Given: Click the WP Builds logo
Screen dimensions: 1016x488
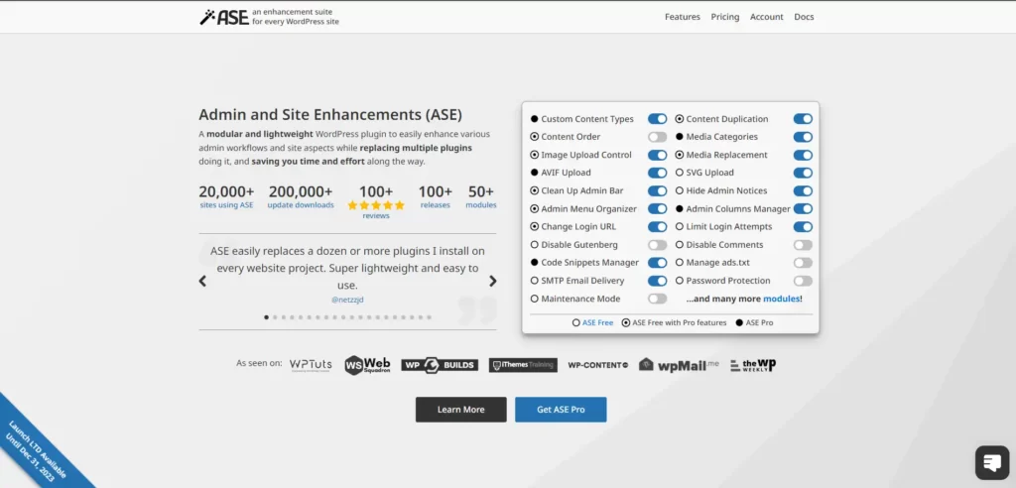Looking at the screenshot, I should [x=440, y=365].
